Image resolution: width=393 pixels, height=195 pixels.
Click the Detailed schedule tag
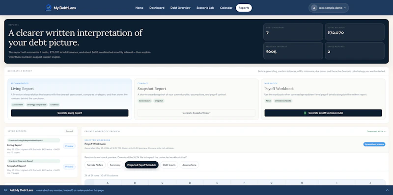coord(283,101)
